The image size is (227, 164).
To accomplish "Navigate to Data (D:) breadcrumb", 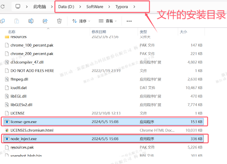I will click(x=66, y=7).
